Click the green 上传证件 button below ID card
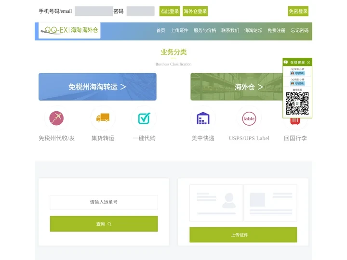Viewport: 347px width, 260px height. (243, 235)
